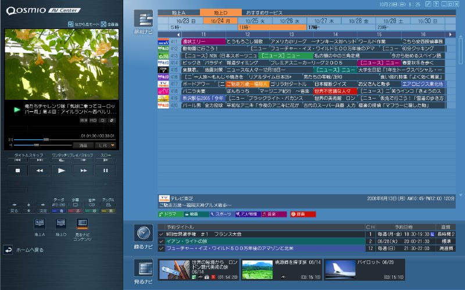Screen dimensions: 465x290
Task: Open the おすすめサービス tab
Action: tap(264, 12)
